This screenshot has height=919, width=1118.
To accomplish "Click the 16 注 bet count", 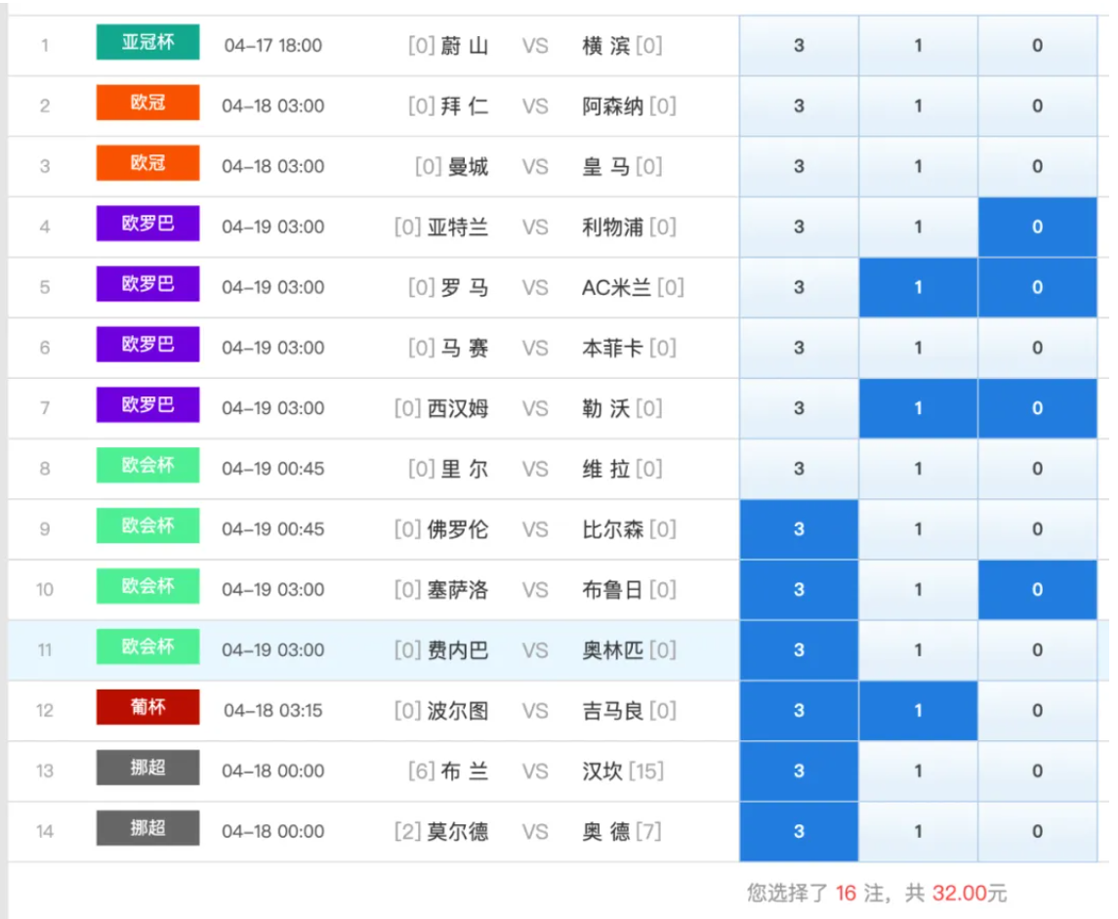I will point(859,894).
